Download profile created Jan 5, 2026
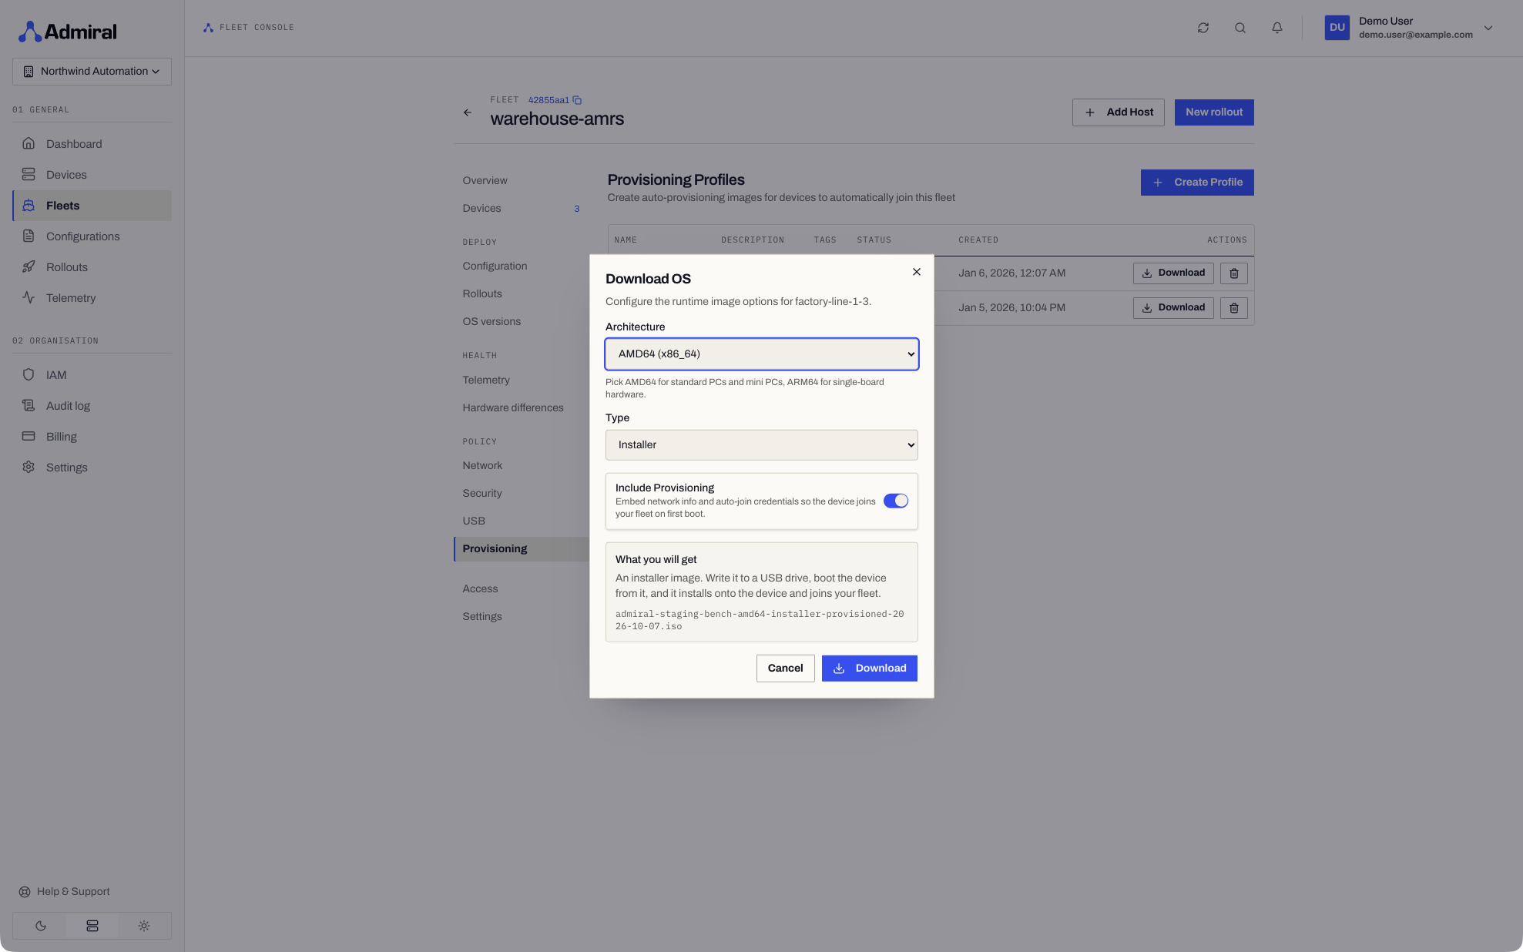Image resolution: width=1523 pixels, height=952 pixels. [1173, 308]
